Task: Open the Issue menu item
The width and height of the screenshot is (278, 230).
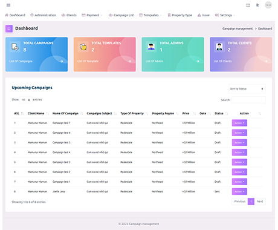Action: coord(204,15)
